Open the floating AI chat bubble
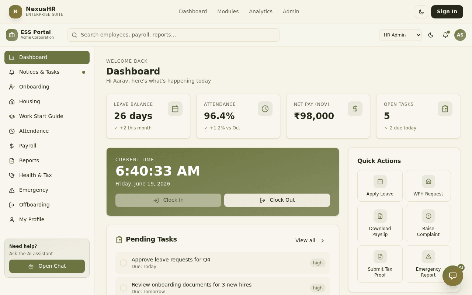Viewport: 472px width, 295px height. (453, 276)
